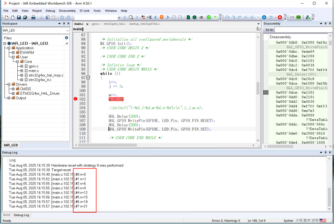Open the Project menu
Screen dimensions: 334x224
click(x=37, y=10)
